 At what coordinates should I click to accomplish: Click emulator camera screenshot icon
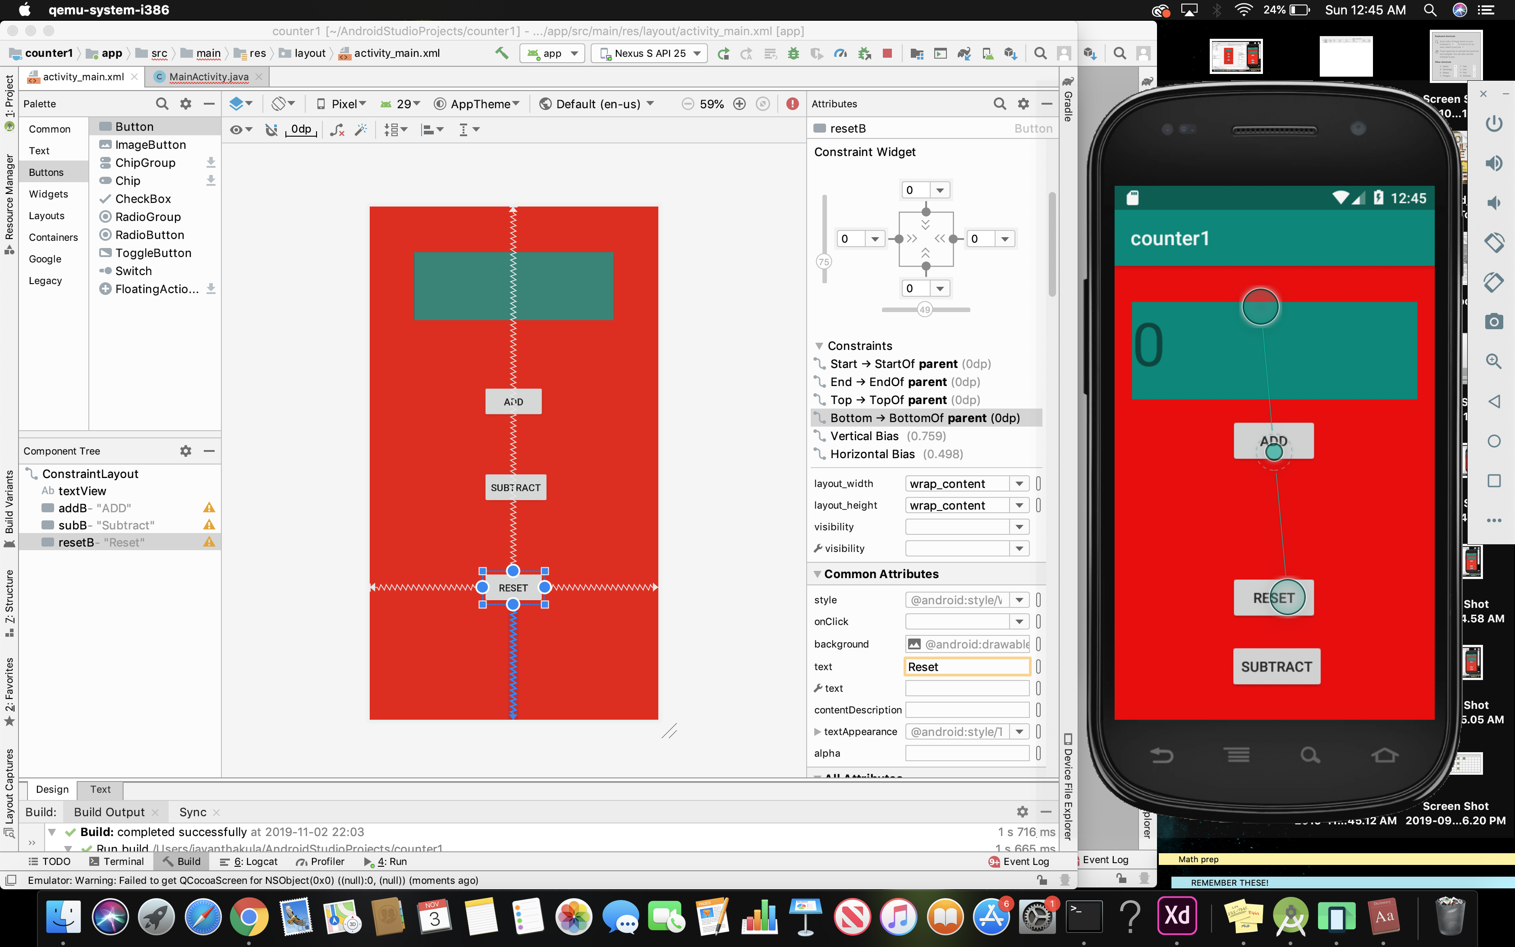pyautogui.click(x=1494, y=321)
